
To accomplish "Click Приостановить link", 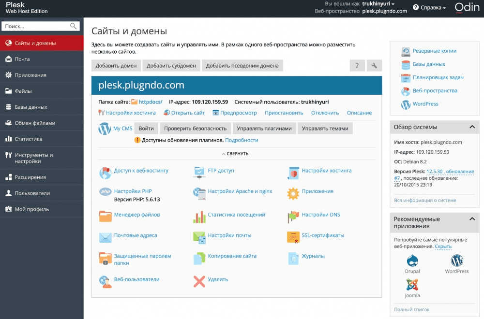I will point(284,113).
